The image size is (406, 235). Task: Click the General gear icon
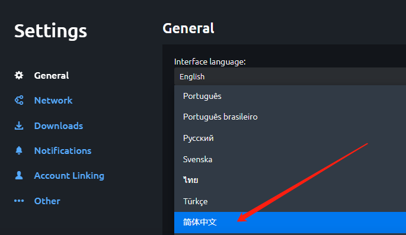(19, 75)
